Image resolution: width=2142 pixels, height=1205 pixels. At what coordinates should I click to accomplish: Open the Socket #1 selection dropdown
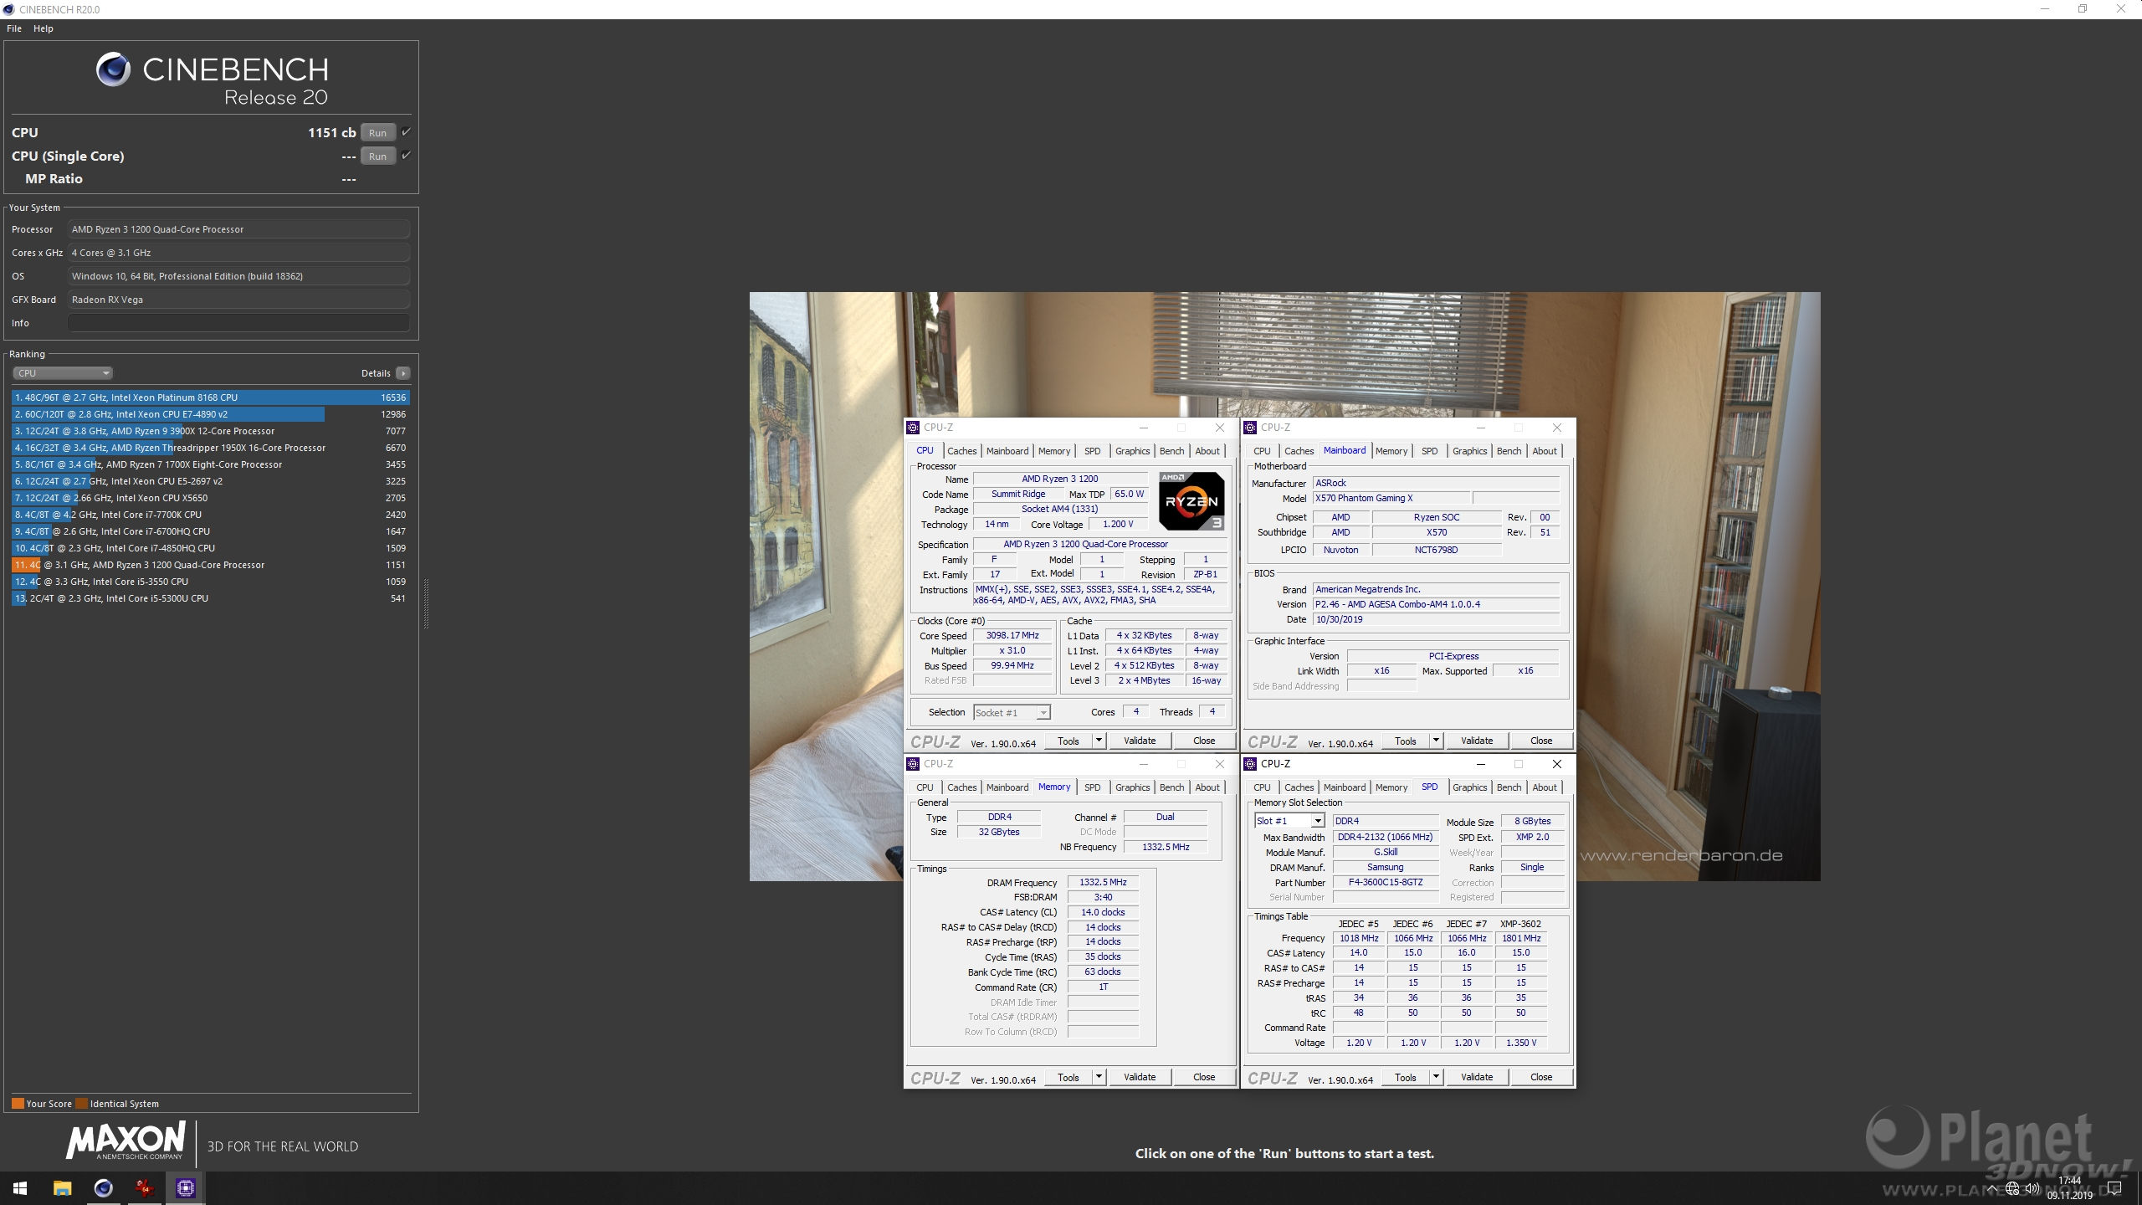pos(1012,713)
